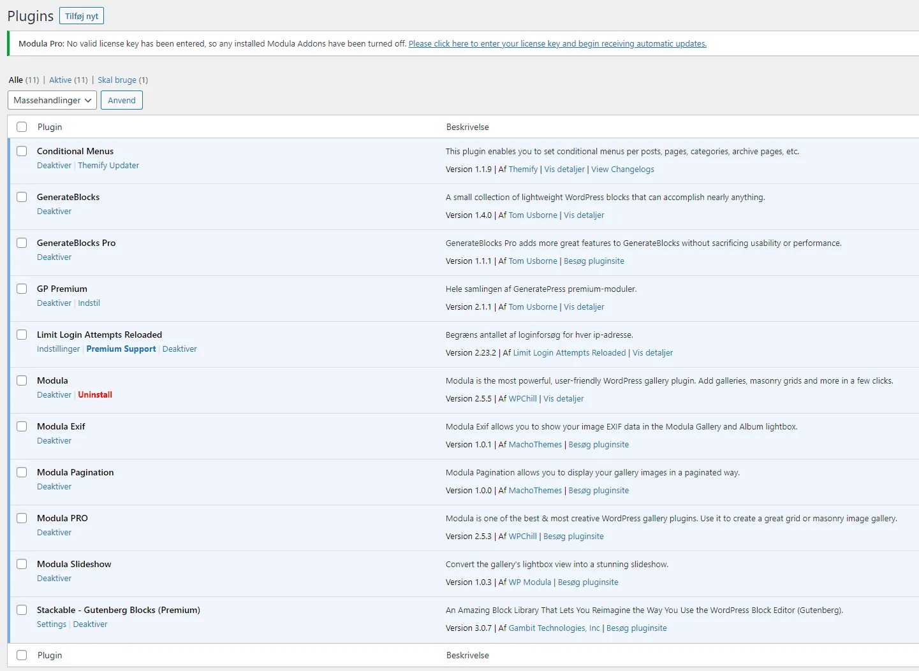Visit plugin site for GenerateBlocks Pro
The image size is (919, 671).
tap(594, 261)
